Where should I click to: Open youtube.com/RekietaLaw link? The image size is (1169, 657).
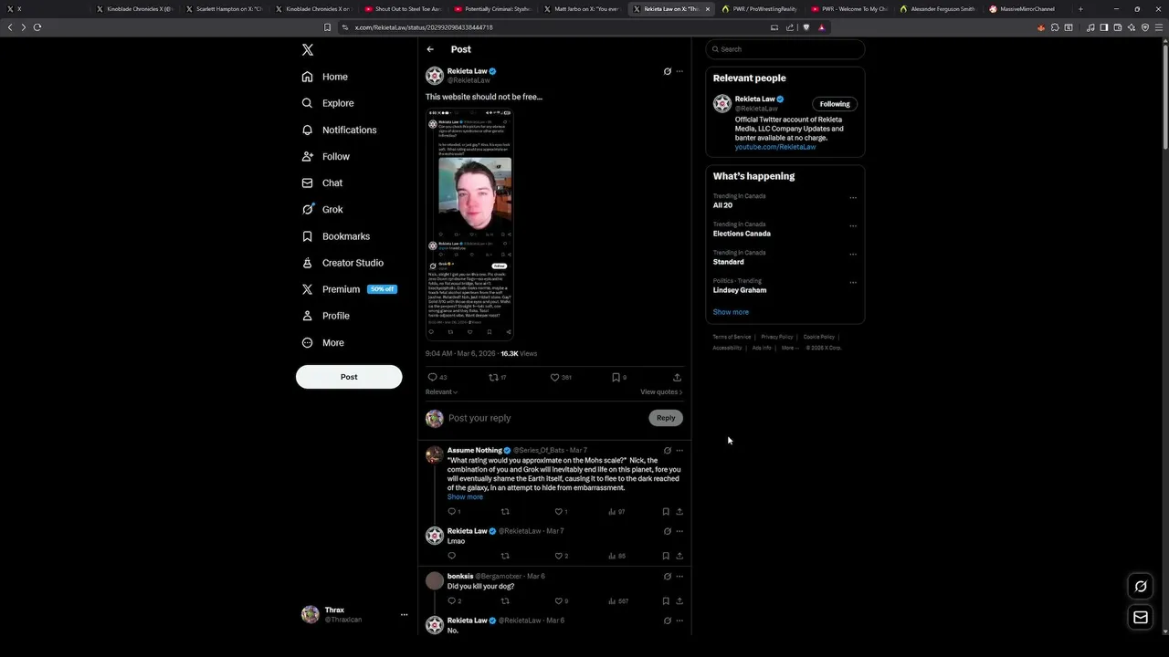pyautogui.click(x=775, y=147)
